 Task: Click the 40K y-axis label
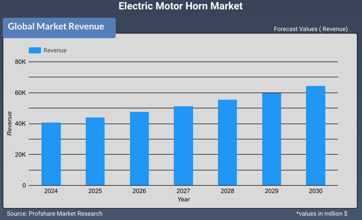tap(20, 124)
